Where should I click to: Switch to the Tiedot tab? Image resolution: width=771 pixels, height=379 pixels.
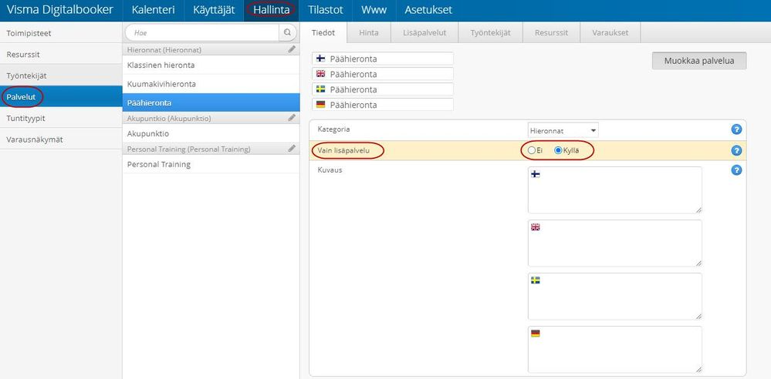(x=323, y=33)
